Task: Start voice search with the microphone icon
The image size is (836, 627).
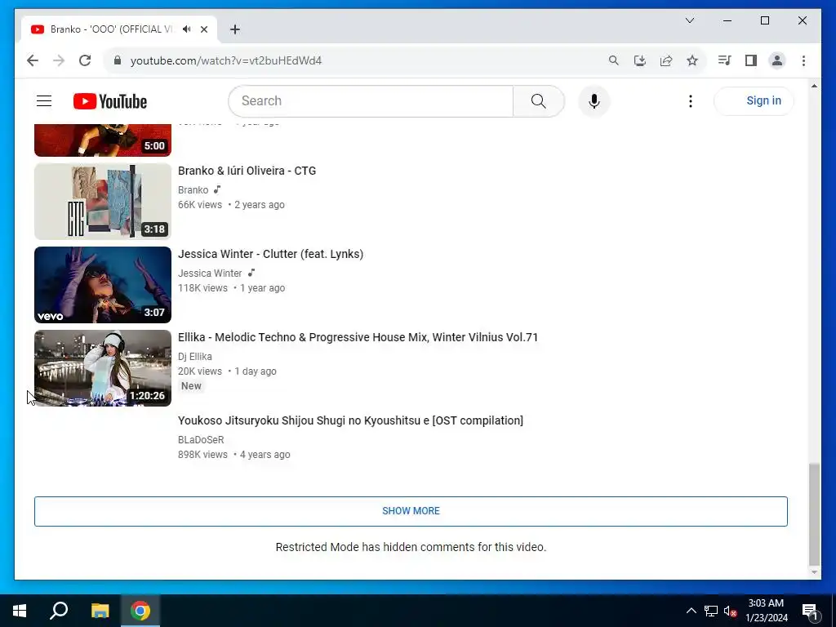Action: 594,100
